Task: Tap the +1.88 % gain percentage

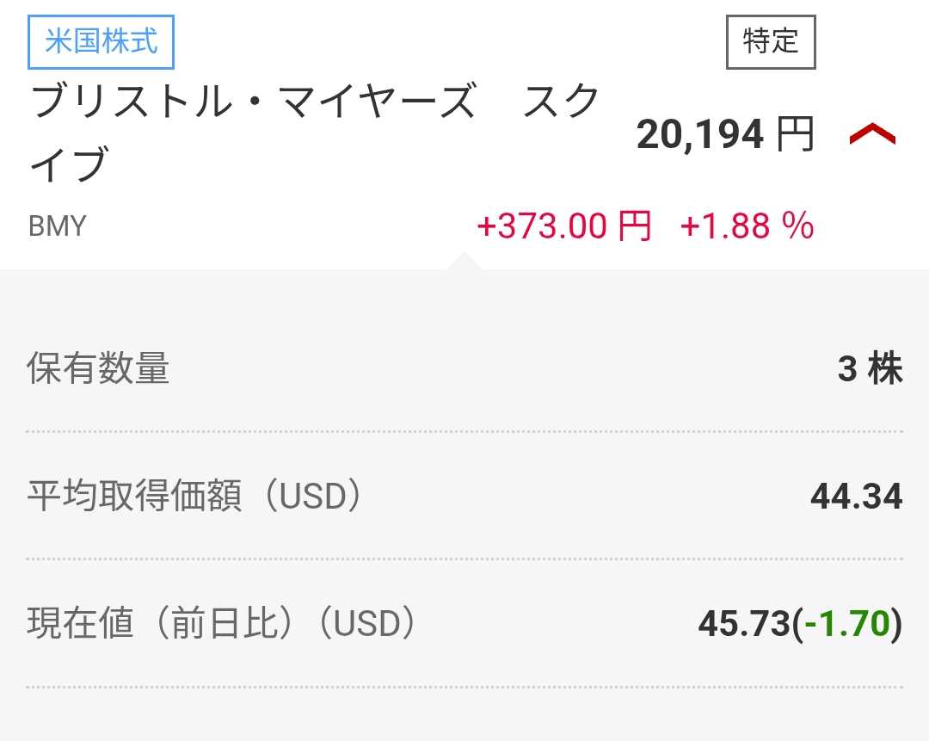Action: point(747,226)
